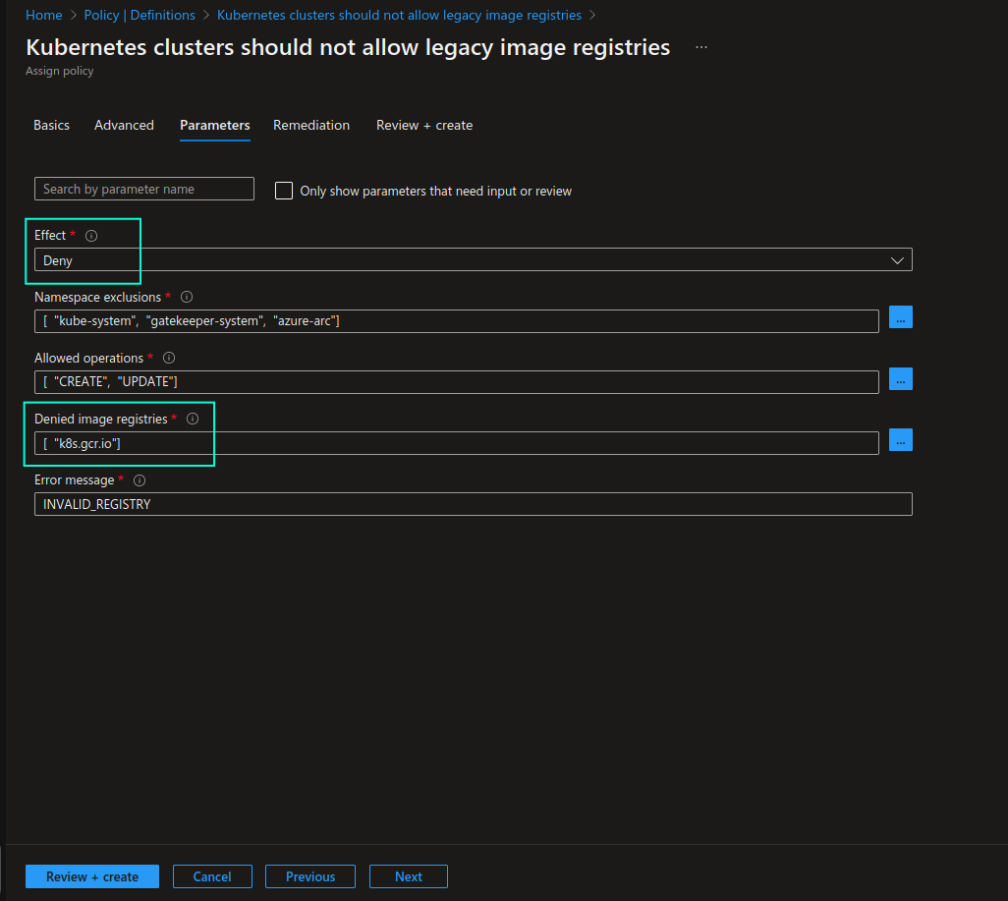Cancel the policy assignment

pos(212,876)
